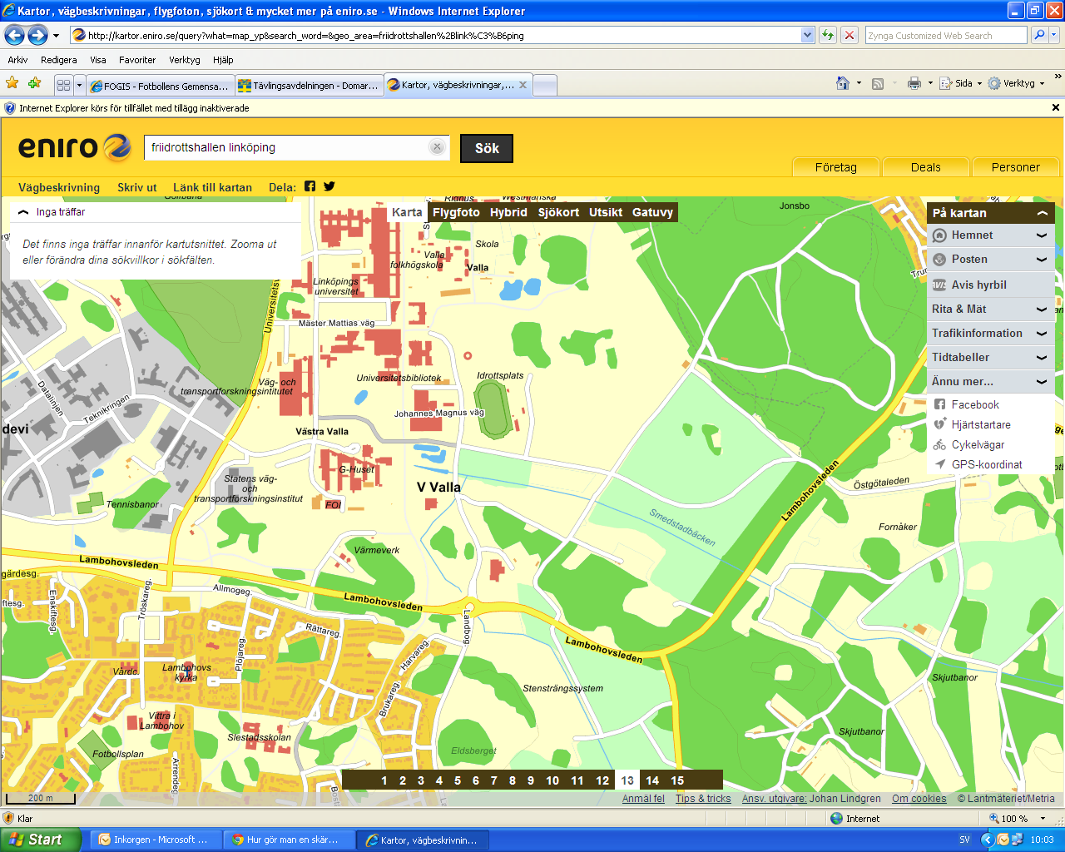Viewport: 1065px width, 852px height.
Task: Share map via Facebook icon next to Dela
Action: [x=310, y=186]
